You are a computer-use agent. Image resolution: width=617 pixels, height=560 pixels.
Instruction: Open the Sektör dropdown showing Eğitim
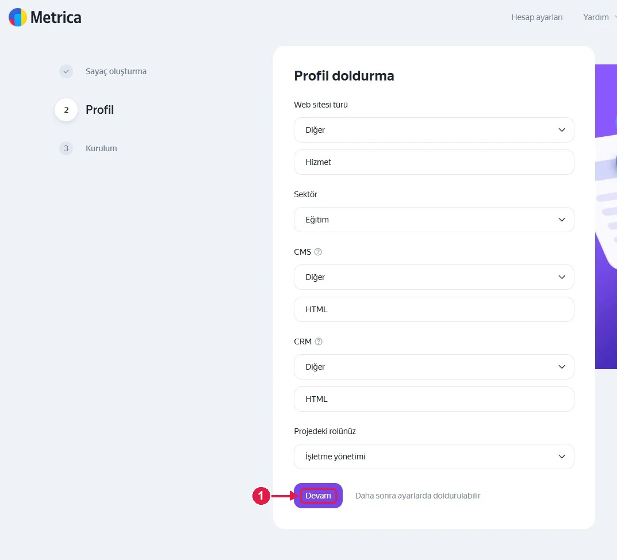point(434,220)
